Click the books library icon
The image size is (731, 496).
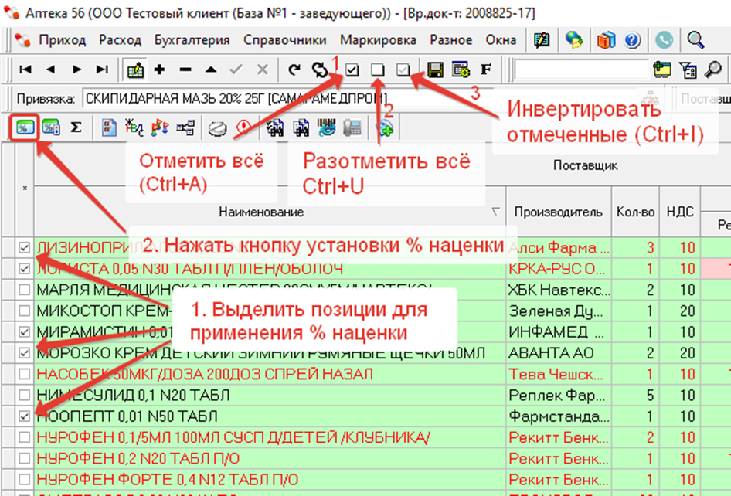coord(606,40)
